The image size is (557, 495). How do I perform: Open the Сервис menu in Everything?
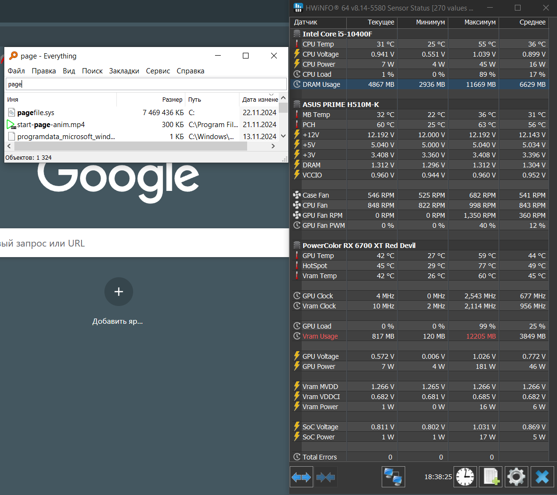click(158, 71)
